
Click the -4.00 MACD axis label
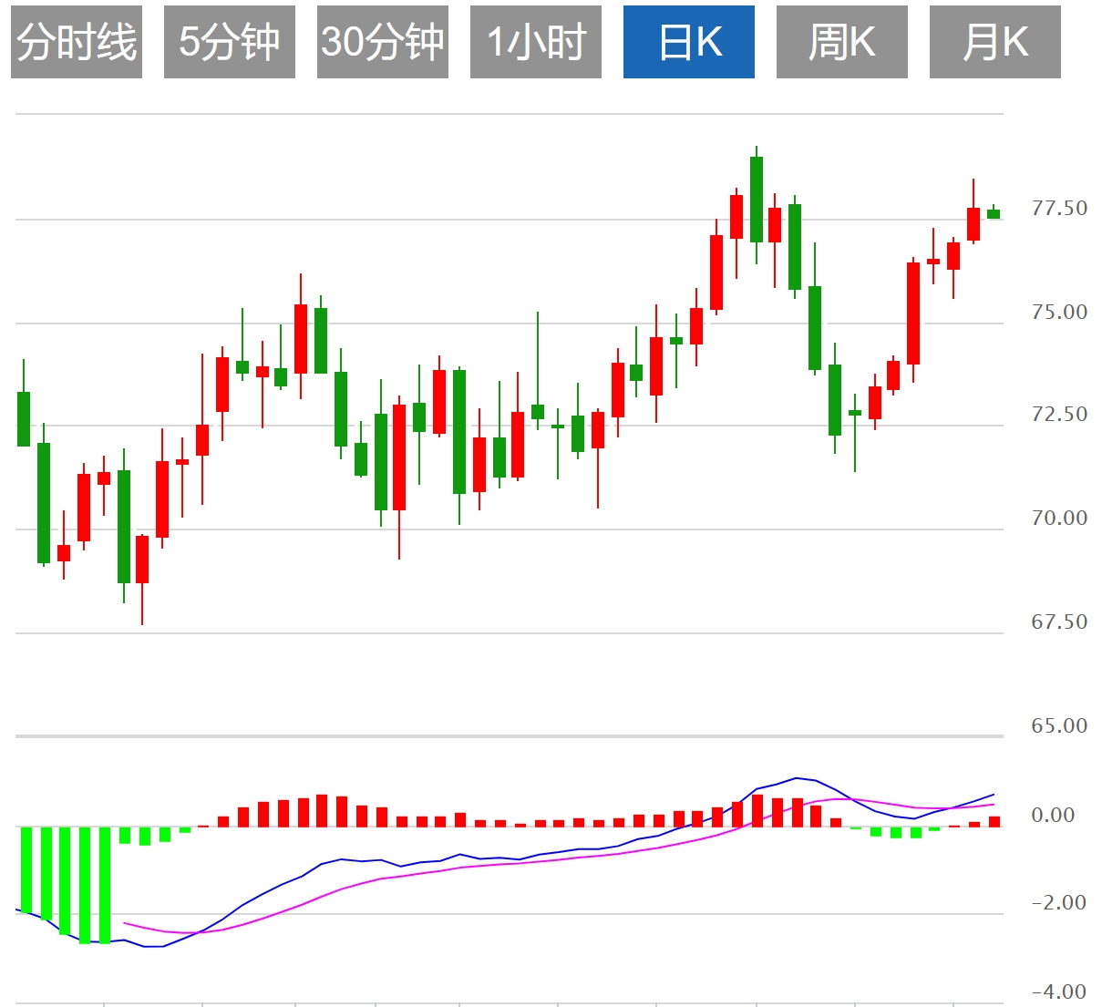tap(1057, 992)
